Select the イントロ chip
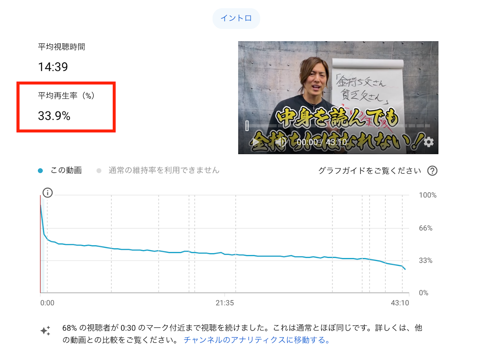This screenshot has height=345, width=480. tap(236, 18)
